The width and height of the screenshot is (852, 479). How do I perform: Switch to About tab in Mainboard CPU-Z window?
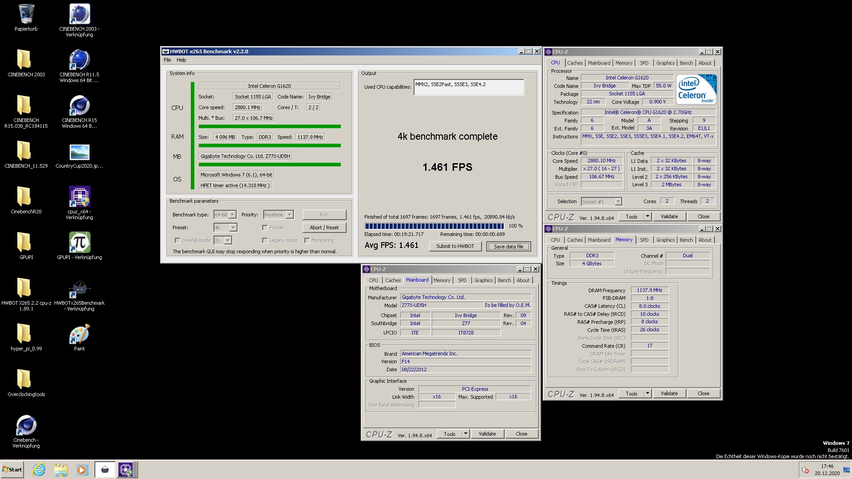[x=523, y=280]
